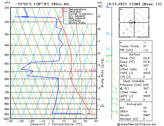The image size is (164, 126).
Task: Click the yellow wind barb near 950 hPa
Action: click(114, 113)
